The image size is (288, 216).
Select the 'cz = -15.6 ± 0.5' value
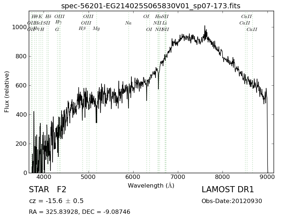pyautogui.click(x=56, y=201)
